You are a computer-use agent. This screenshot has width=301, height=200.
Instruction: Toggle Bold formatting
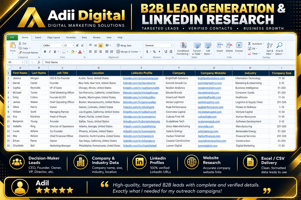point(45,52)
